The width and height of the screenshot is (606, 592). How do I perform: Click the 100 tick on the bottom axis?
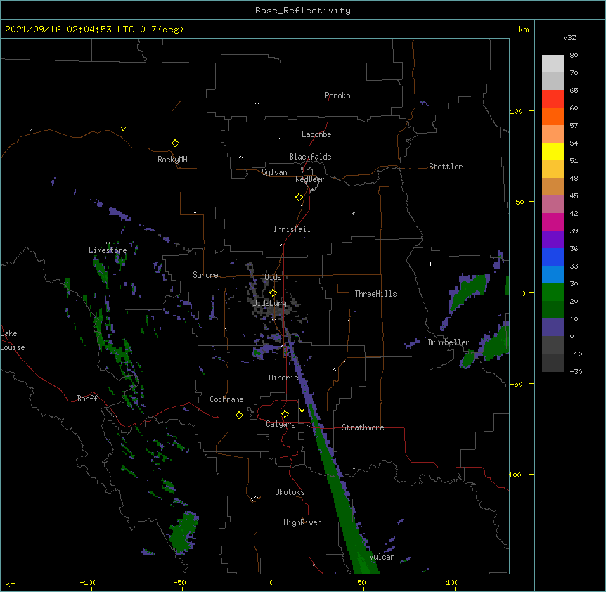point(452,583)
